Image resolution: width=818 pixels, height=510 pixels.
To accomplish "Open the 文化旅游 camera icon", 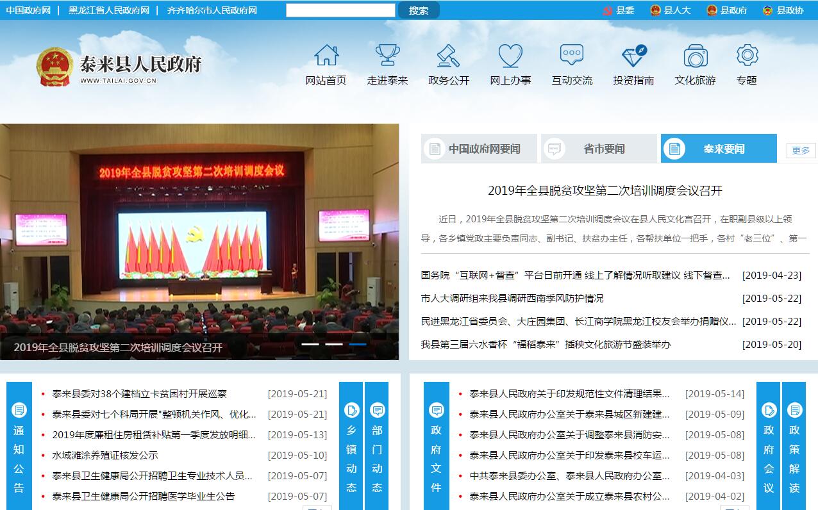I will tap(696, 56).
